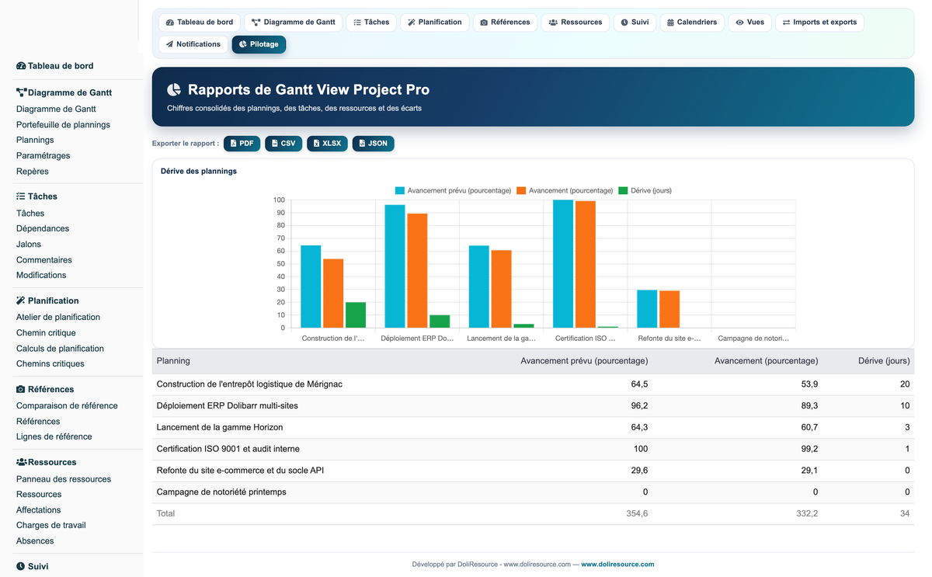Click the Tâches sidebar section heading
Viewport: 932px width, 577px height.
pyautogui.click(x=37, y=196)
